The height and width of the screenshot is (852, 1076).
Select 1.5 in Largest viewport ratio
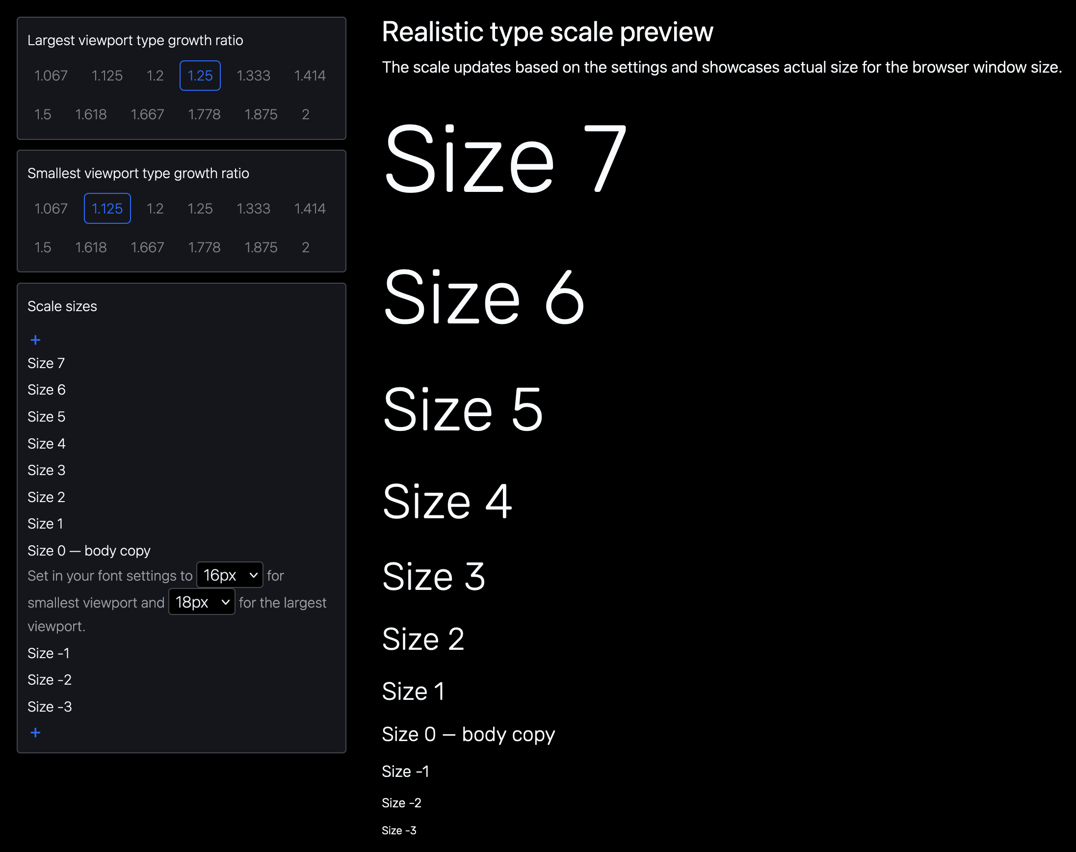pos(43,115)
